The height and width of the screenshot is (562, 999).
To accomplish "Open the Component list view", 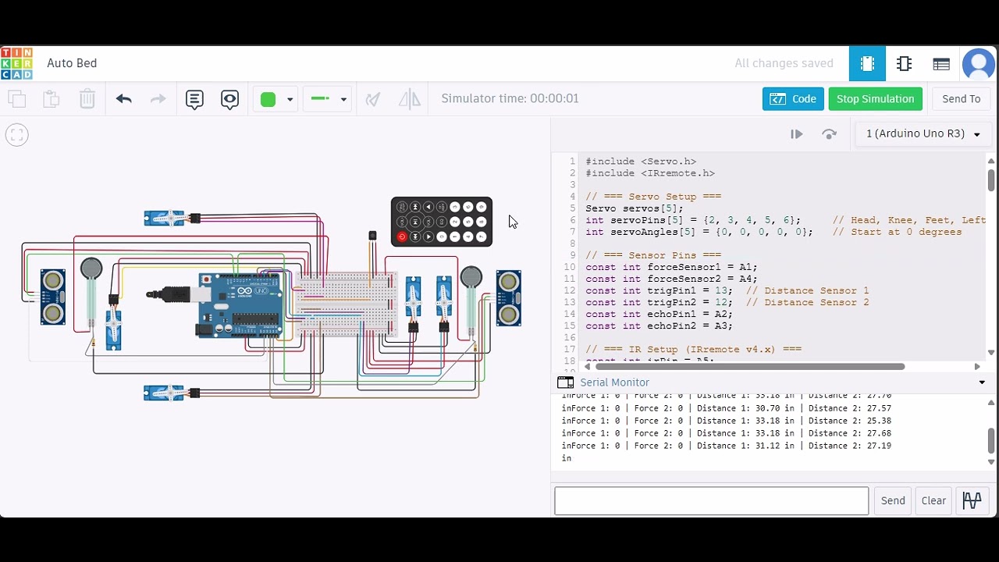I will [x=941, y=64].
